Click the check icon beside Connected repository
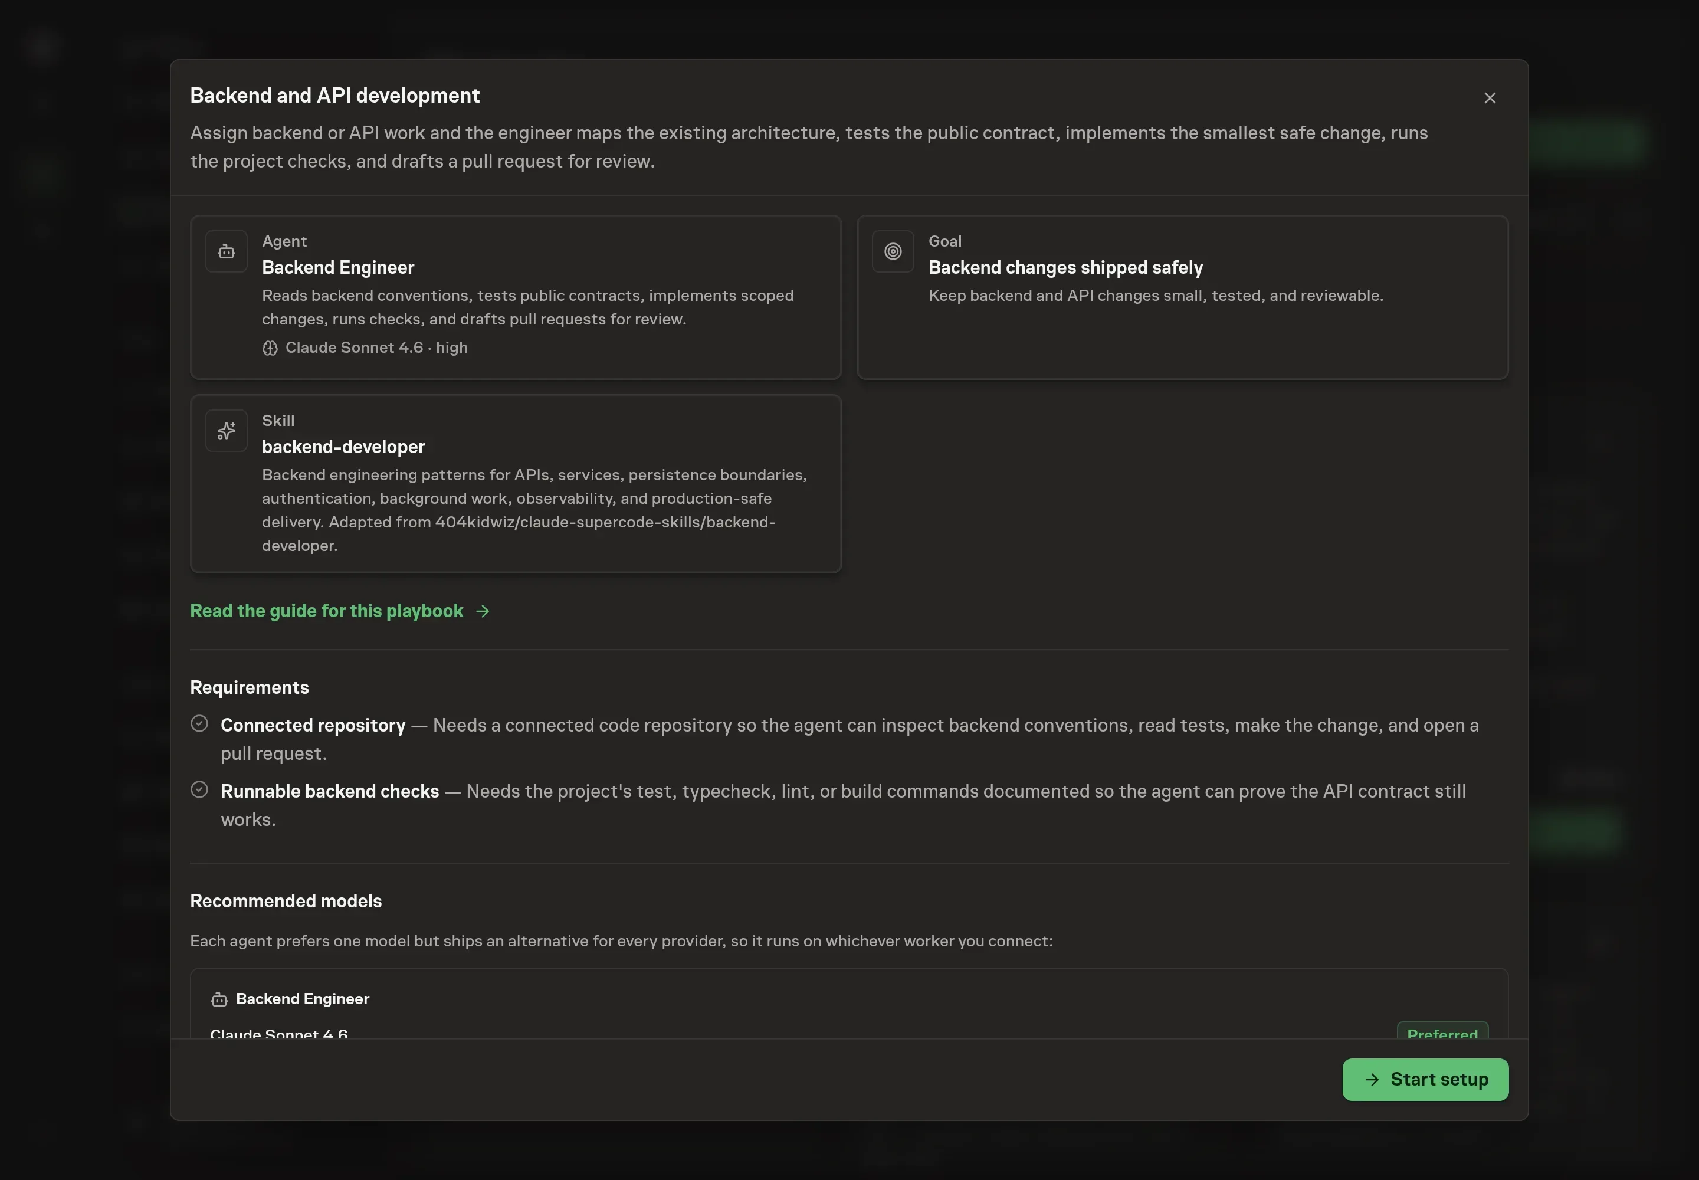Viewport: 1699px width, 1180px height. click(x=199, y=724)
